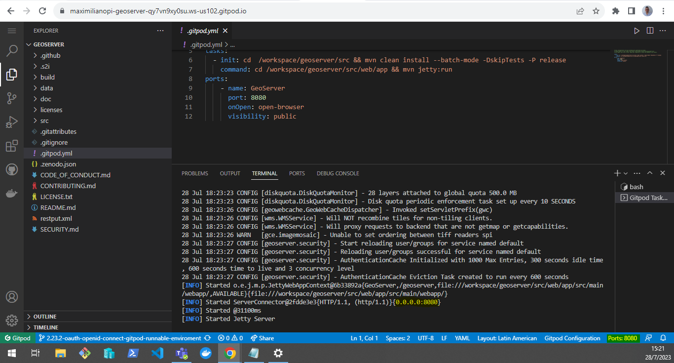Open Explorer more actions ellipsis
Screen dimensions: 674x363
(160, 31)
